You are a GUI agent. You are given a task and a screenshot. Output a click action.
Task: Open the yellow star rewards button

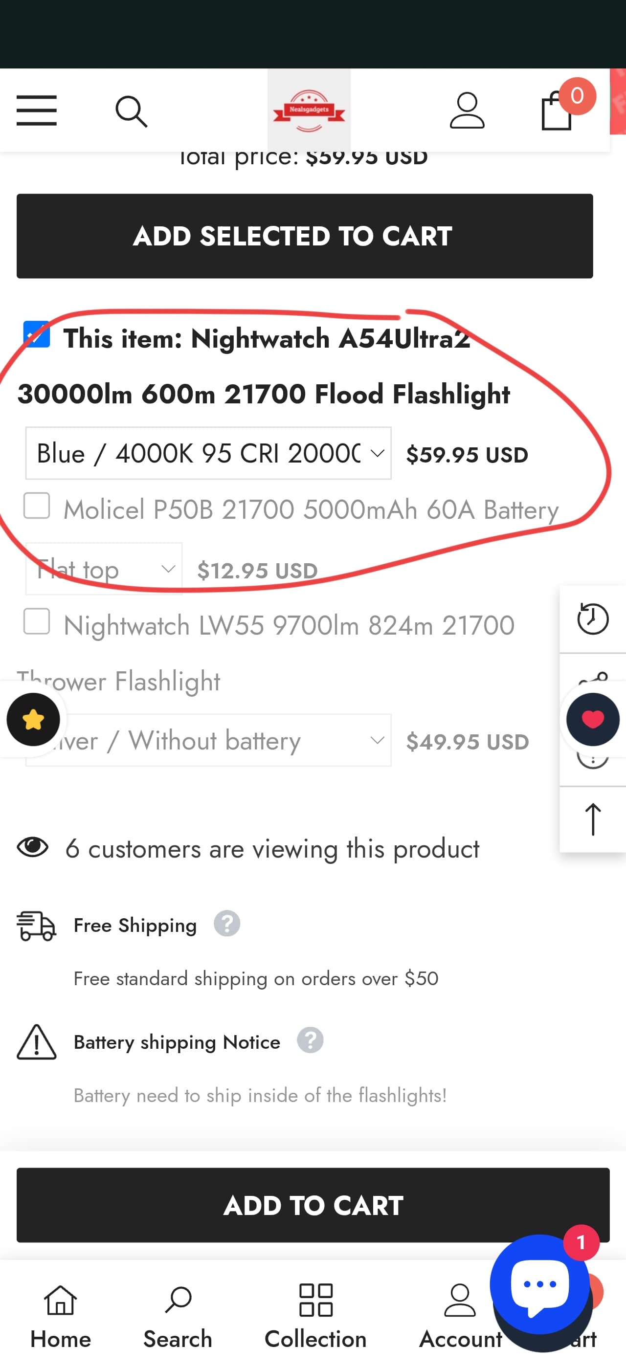point(33,720)
